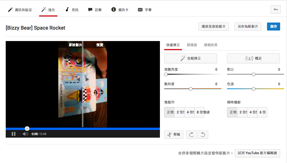The width and height of the screenshot is (287, 163).
Task: Select the 模糊效果 sub-tab
Action: click(211, 45)
